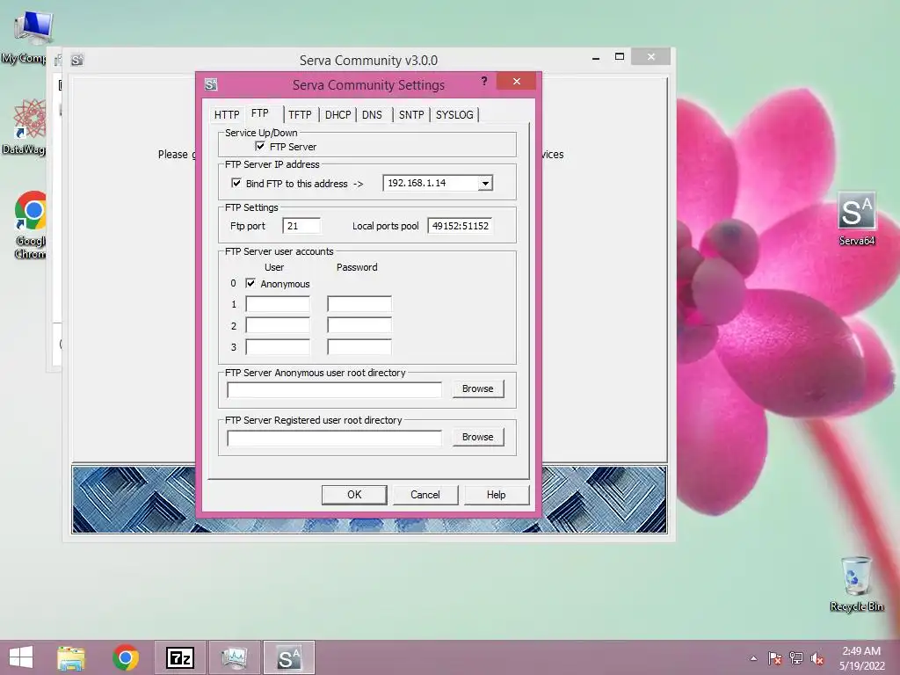Uncheck Bind FTP to this address

pos(236,183)
